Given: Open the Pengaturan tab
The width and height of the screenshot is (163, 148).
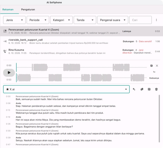Looking at the screenshot, I should [x=28, y=9].
